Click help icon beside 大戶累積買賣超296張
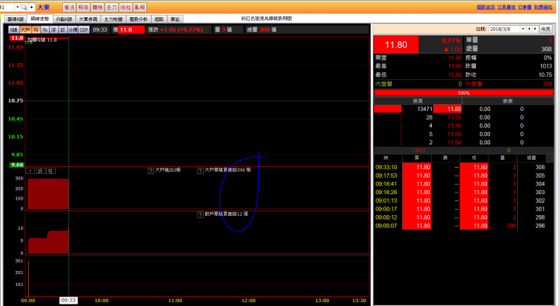This screenshot has height=306, width=560. point(201,171)
